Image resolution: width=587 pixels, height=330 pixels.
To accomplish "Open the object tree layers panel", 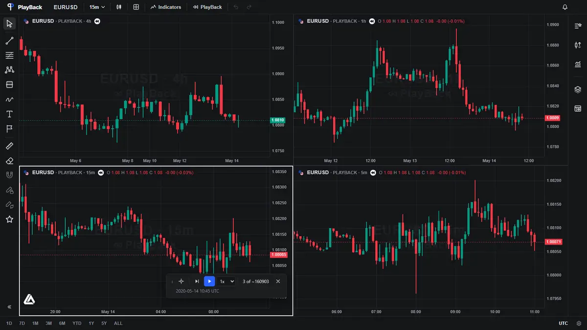I will pos(578,89).
